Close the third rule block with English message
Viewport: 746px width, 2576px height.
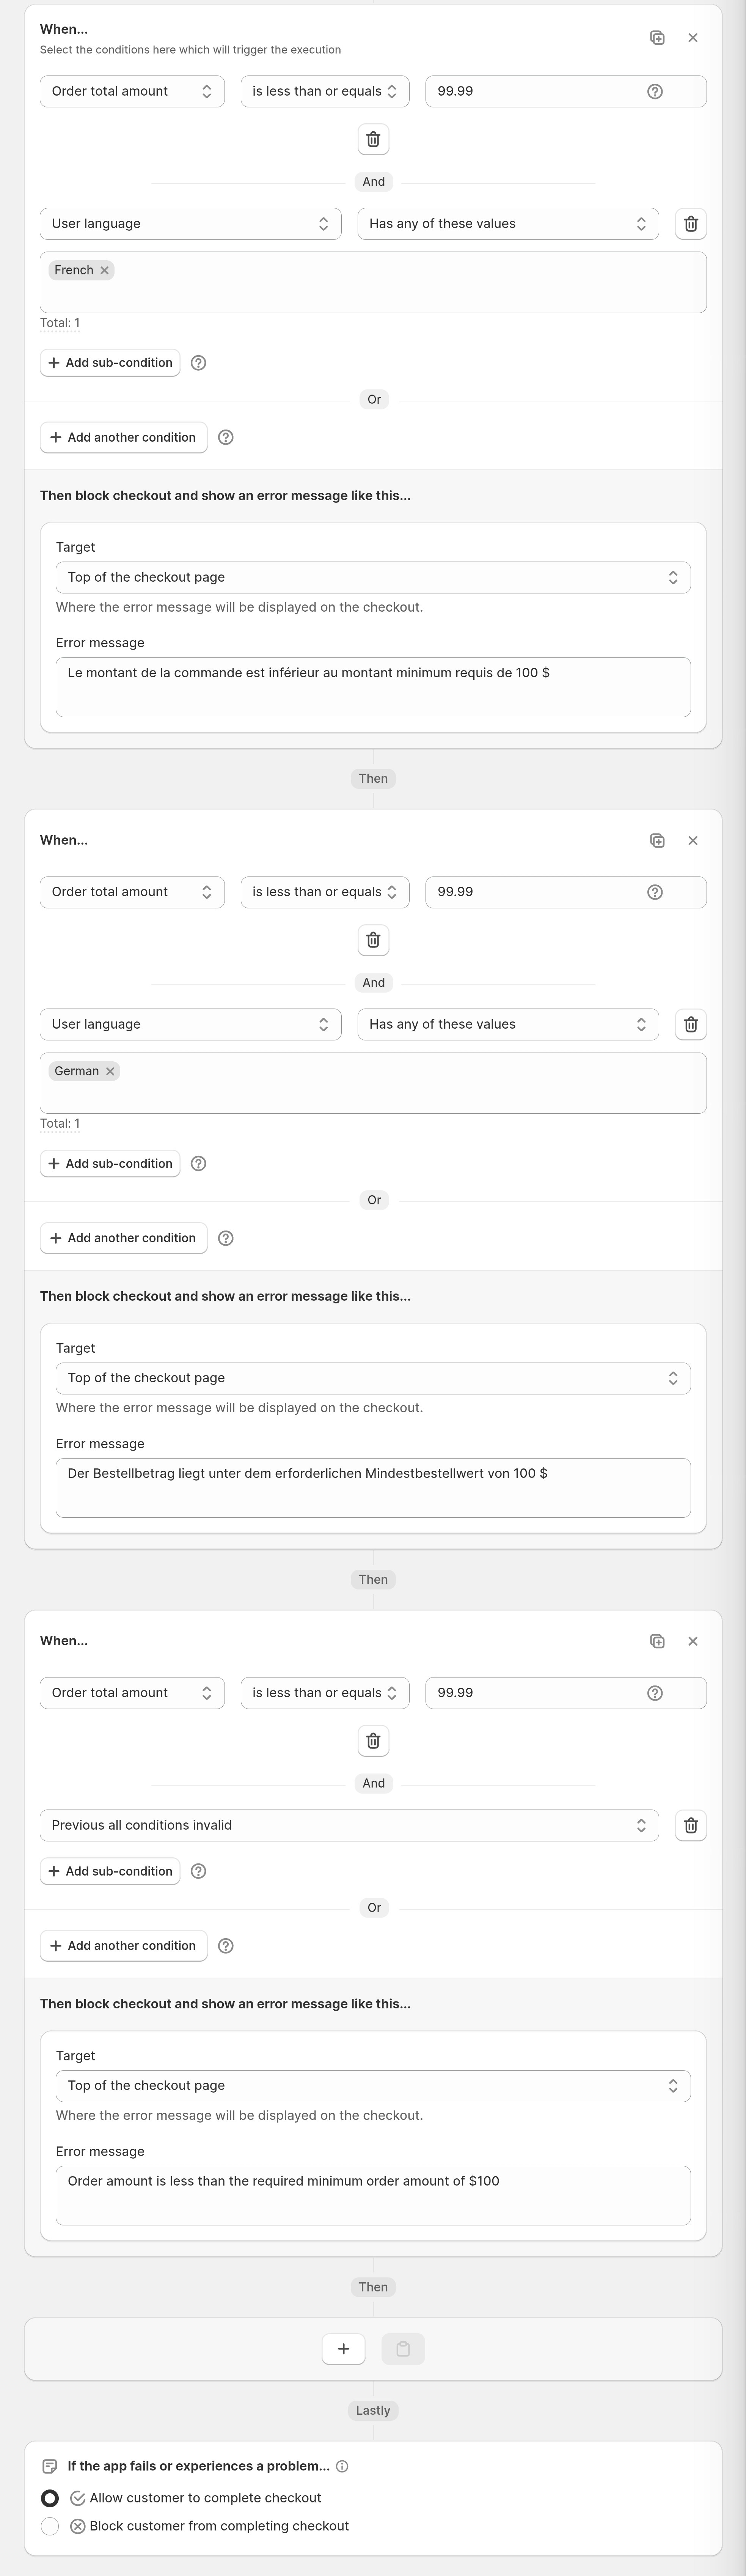click(x=693, y=1641)
